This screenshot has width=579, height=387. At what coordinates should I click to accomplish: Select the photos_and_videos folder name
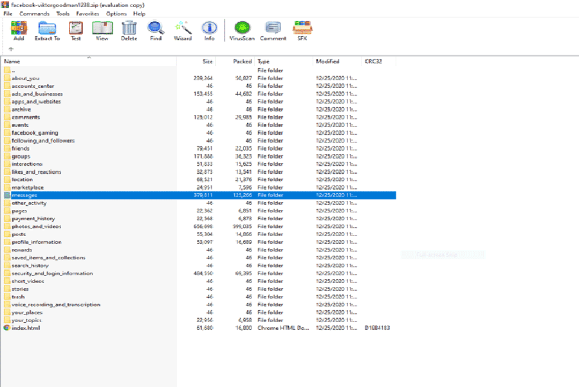[x=36, y=227]
